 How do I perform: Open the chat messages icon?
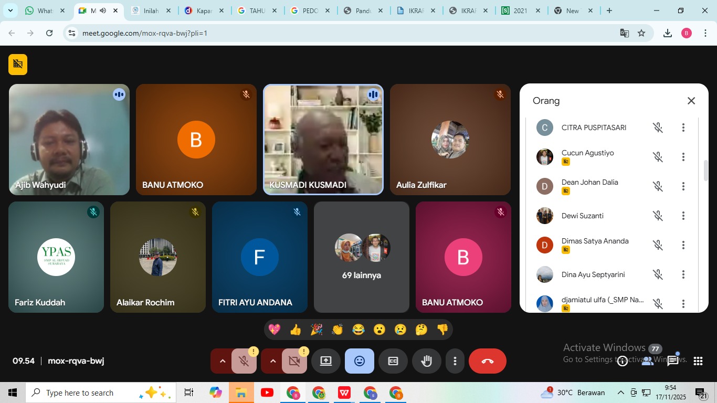point(673,361)
